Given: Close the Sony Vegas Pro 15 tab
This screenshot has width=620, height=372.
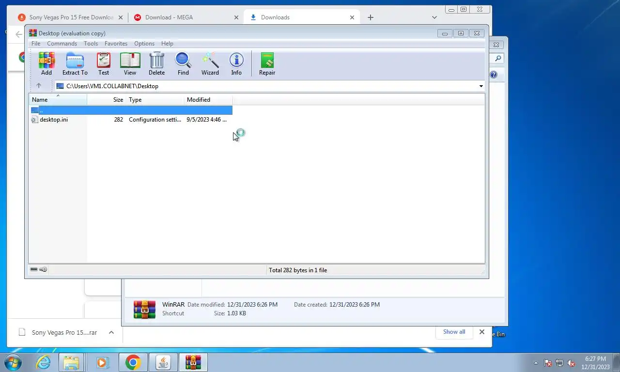Looking at the screenshot, I should (121, 17).
